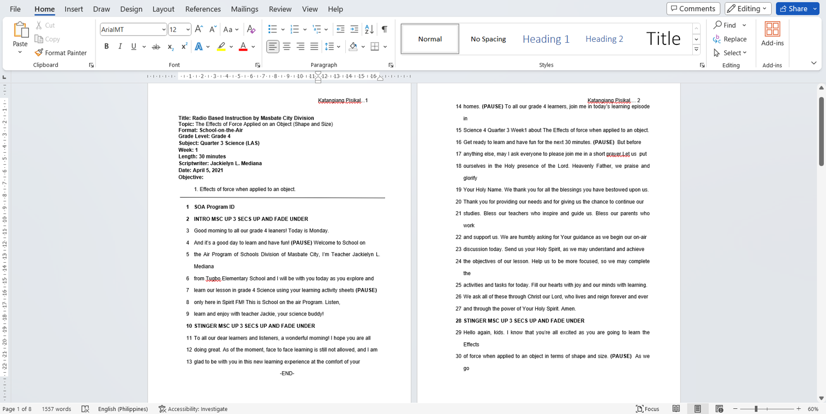Toggle Underline formatting
826x414 pixels.
pos(134,46)
